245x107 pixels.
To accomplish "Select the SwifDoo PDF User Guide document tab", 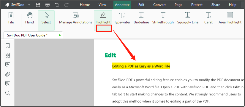I will point(33,35).
